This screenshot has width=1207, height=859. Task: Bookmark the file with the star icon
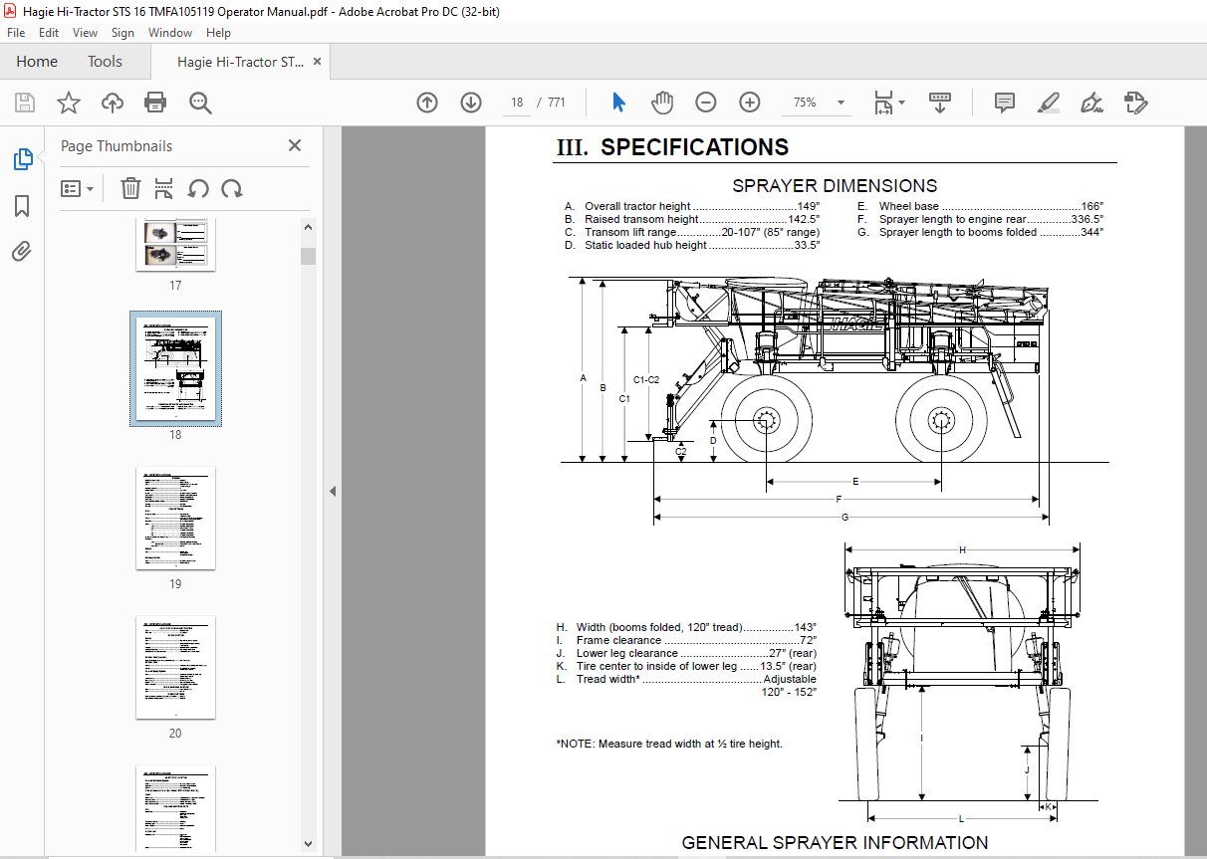[68, 103]
